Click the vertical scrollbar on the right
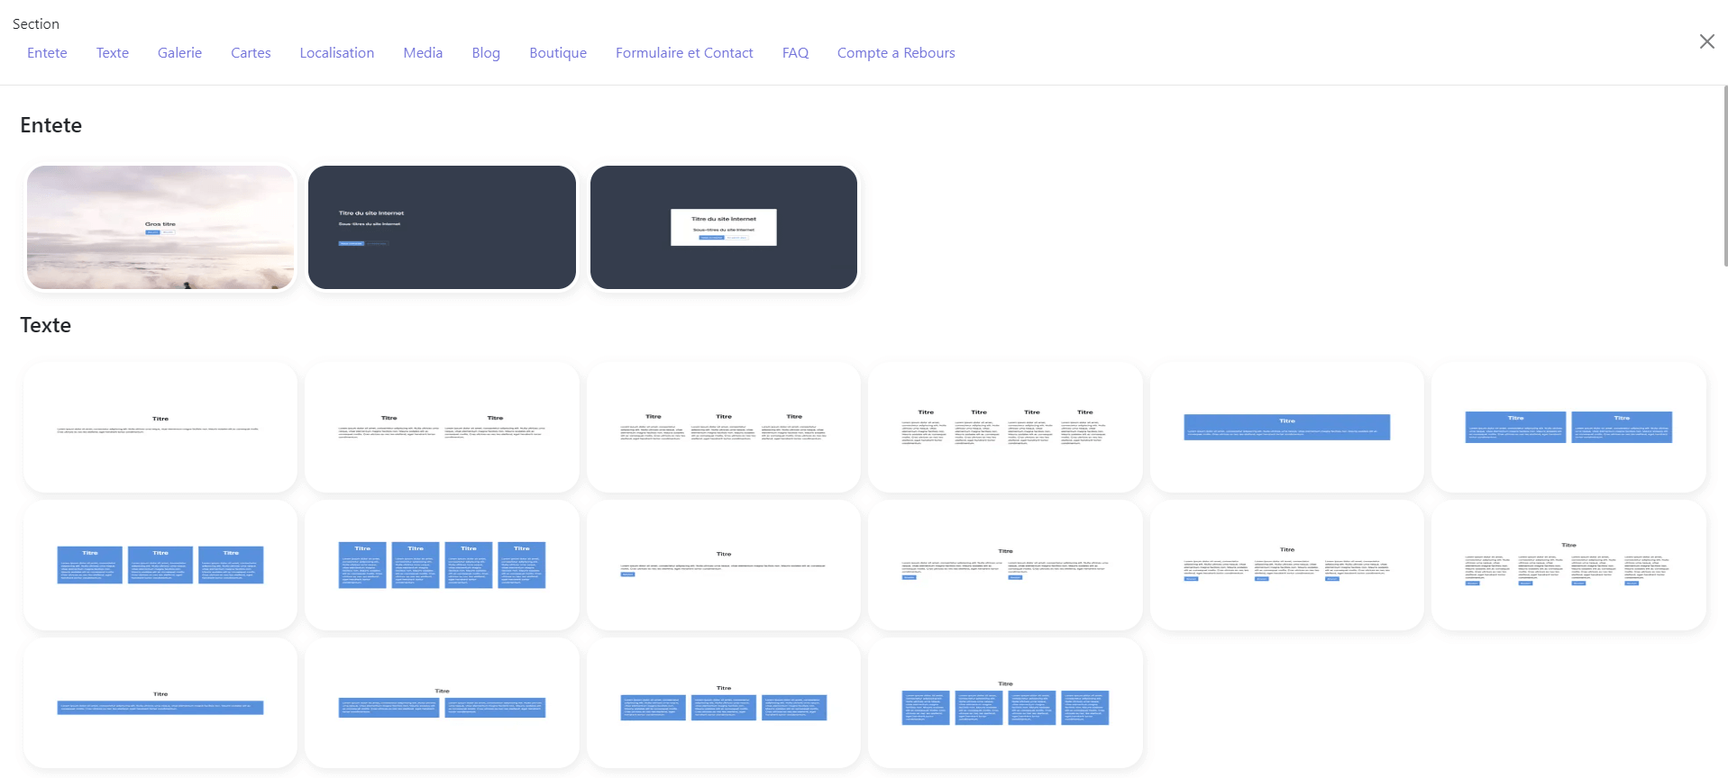This screenshot has width=1728, height=778. pos(1724,176)
